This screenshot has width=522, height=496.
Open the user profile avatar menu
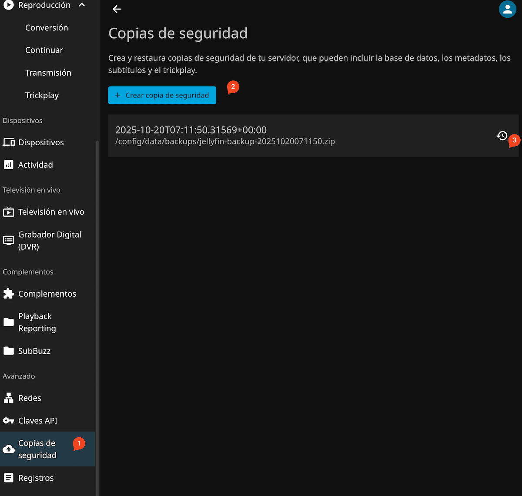pyautogui.click(x=507, y=9)
